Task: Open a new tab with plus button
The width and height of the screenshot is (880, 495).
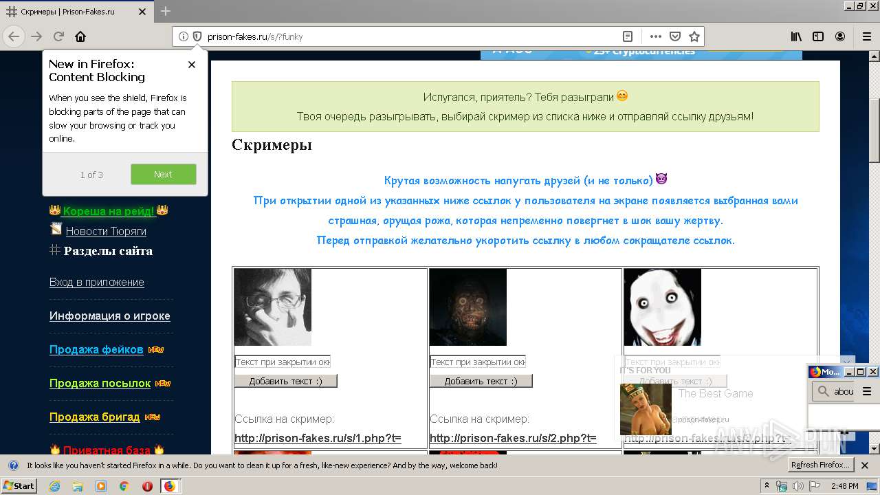Action: pos(166,11)
